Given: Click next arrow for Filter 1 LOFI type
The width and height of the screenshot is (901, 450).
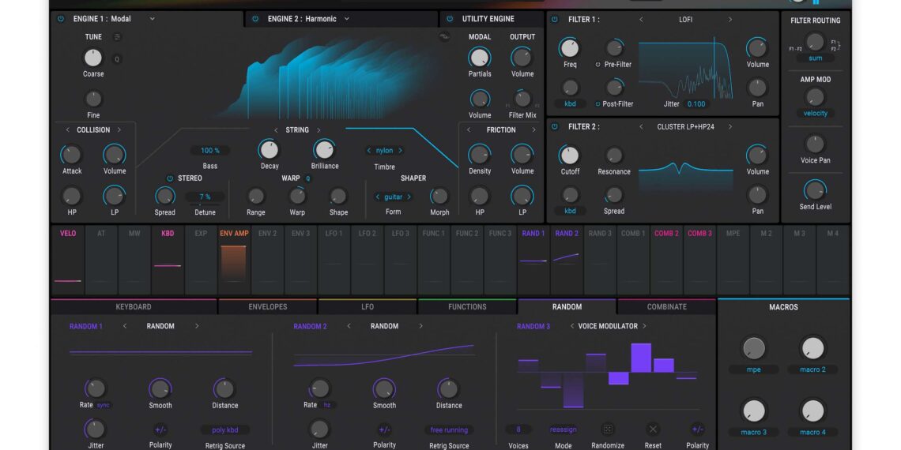Looking at the screenshot, I should [729, 20].
